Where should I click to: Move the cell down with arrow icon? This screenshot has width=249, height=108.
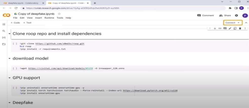(215, 28)
